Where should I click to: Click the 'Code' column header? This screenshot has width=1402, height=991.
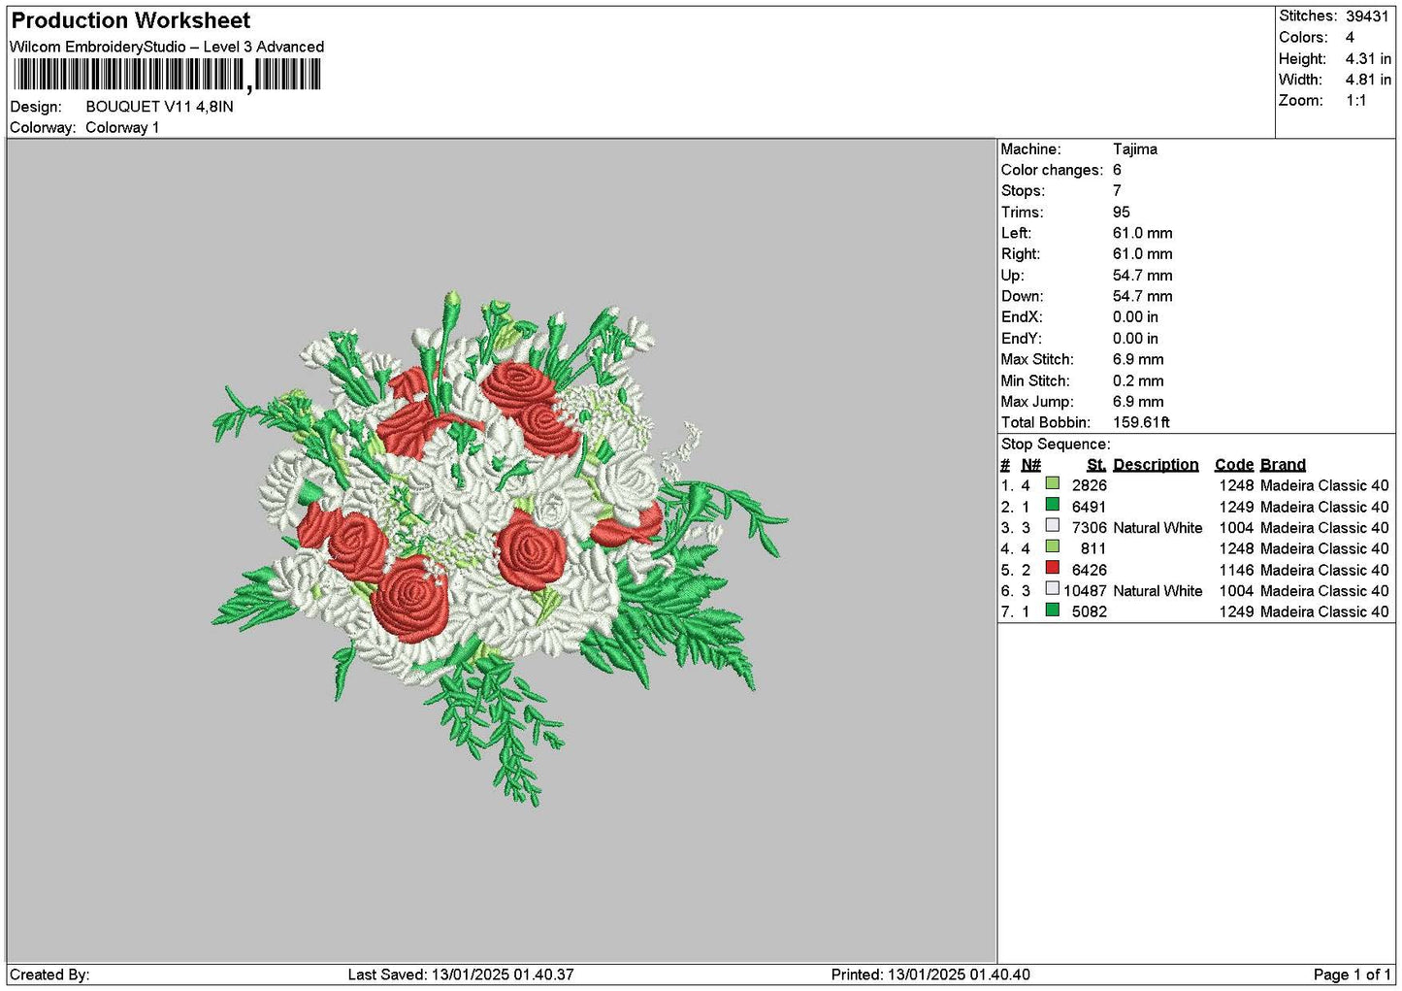click(1234, 465)
